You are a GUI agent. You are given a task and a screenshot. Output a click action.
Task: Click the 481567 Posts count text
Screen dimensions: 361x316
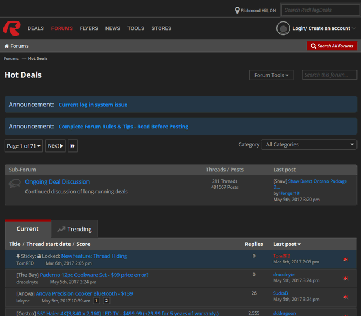224,187
